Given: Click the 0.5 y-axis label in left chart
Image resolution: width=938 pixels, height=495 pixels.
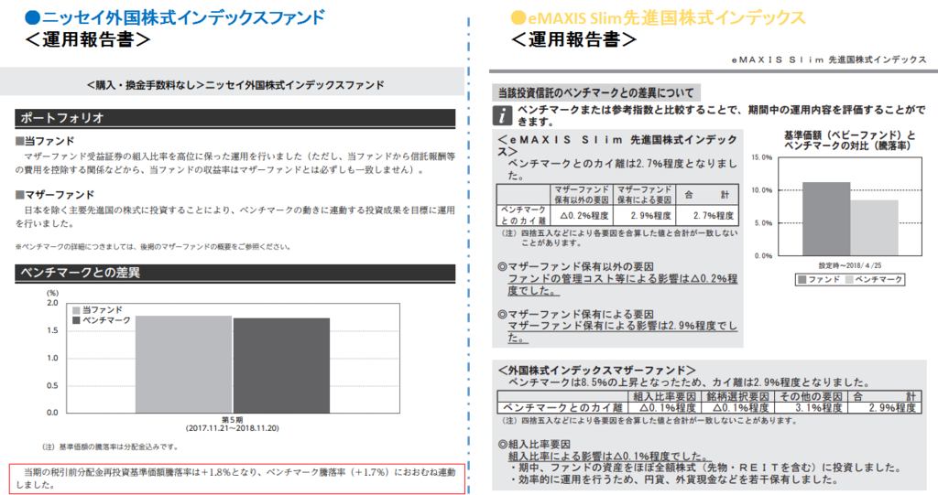Looking at the screenshot, I should [52, 385].
